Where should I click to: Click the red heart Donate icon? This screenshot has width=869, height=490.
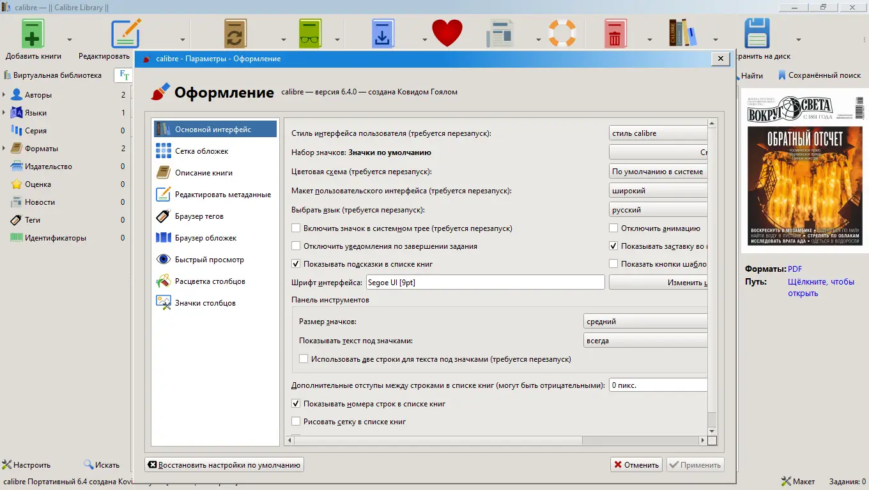447,33
